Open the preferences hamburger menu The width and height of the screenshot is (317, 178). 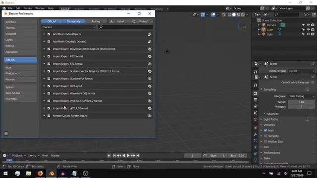tap(6, 133)
